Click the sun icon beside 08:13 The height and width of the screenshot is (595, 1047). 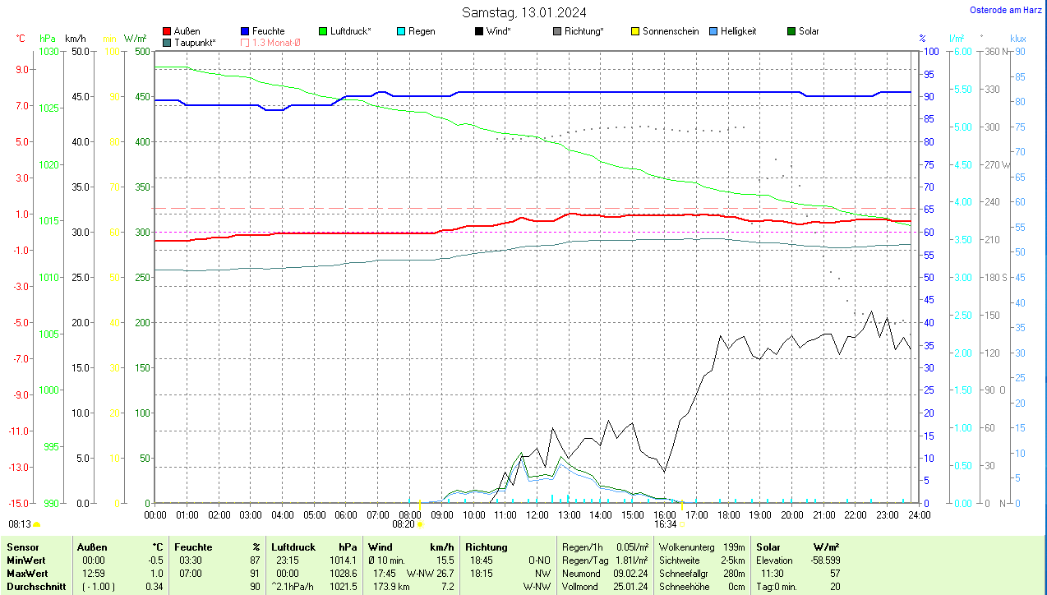36,524
